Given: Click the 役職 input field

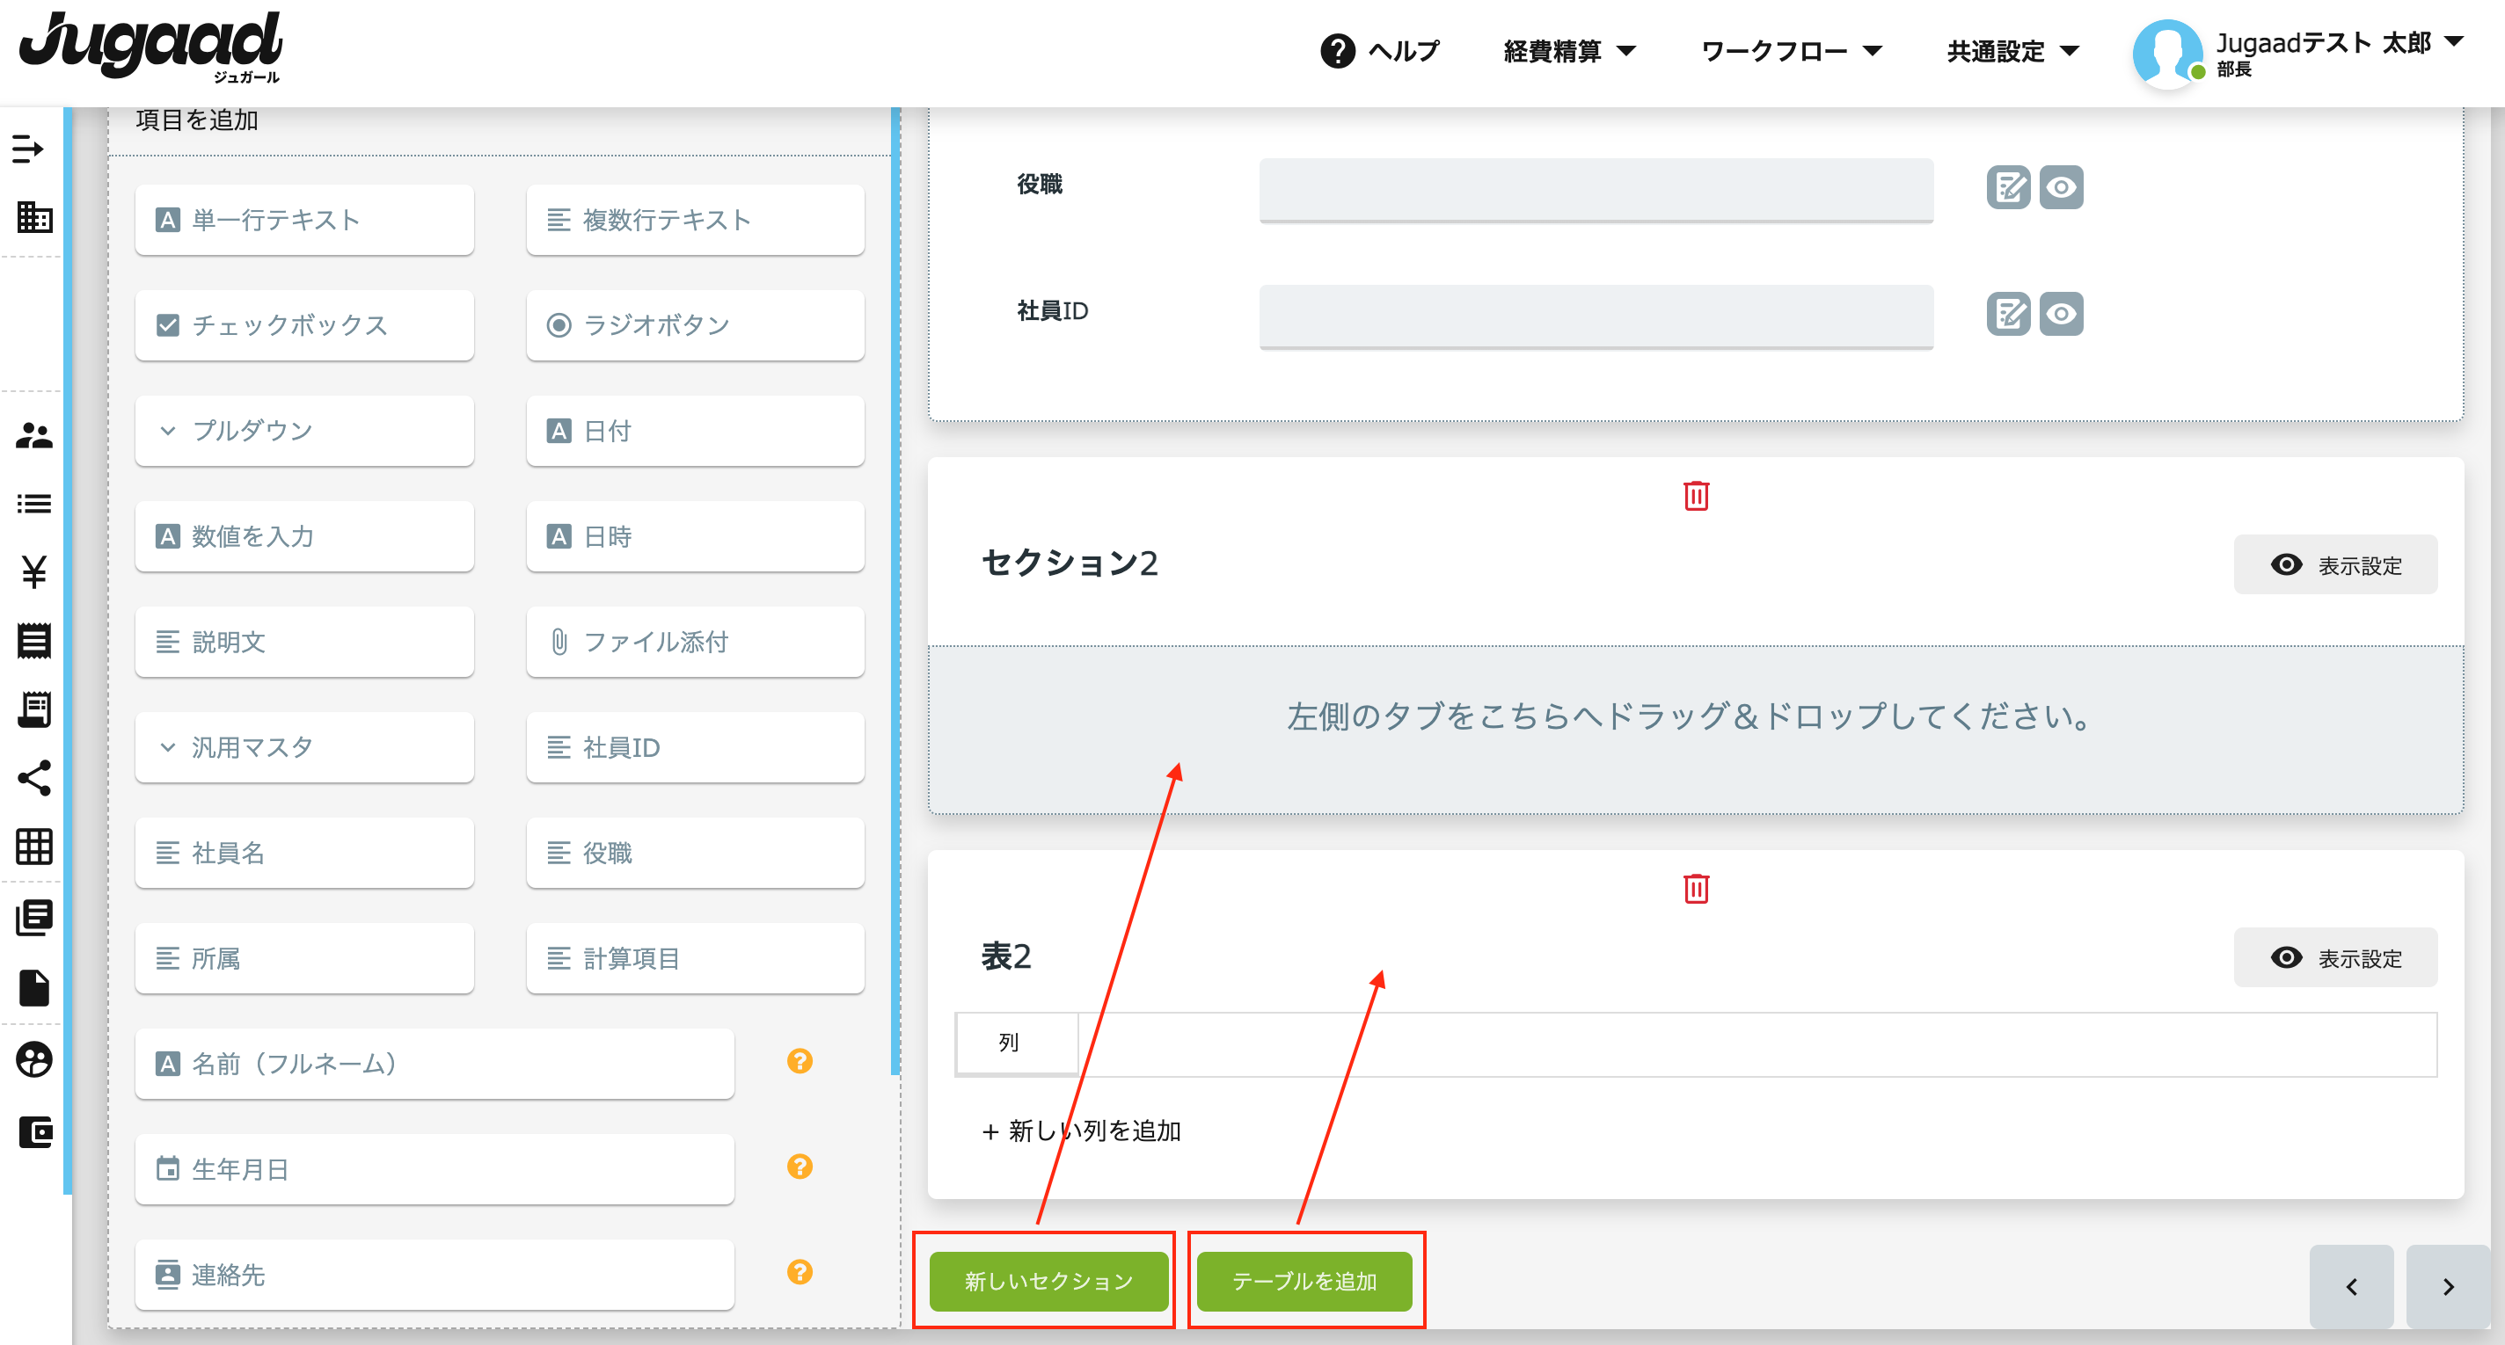Looking at the screenshot, I should (x=1595, y=190).
